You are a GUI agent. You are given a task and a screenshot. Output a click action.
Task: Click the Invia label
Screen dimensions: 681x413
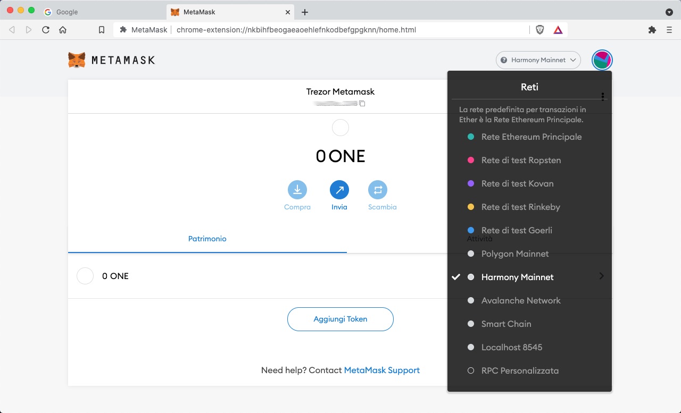click(339, 207)
